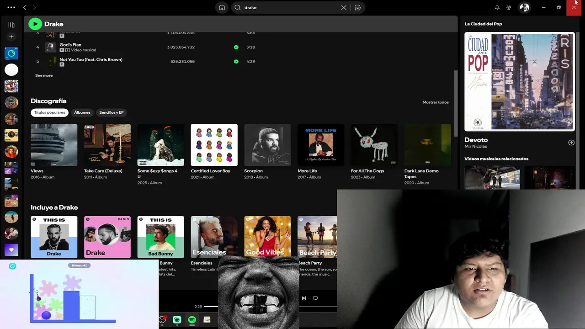585x329 pixels.
Task: Click the drake search field
Action: (291, 7)
